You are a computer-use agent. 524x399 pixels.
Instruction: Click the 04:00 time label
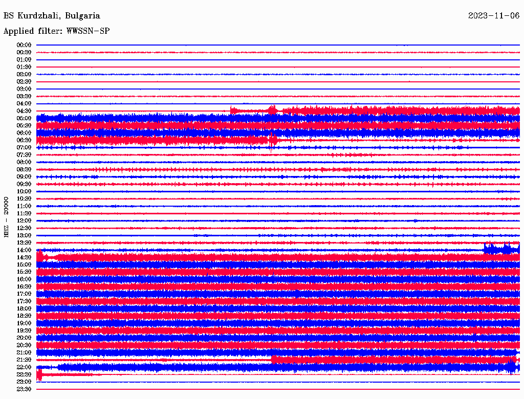click(24, 104)
